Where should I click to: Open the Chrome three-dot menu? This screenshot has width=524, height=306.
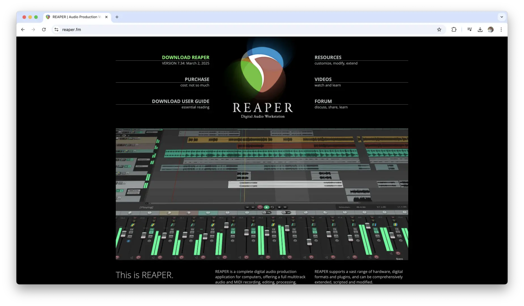[501, 29]
